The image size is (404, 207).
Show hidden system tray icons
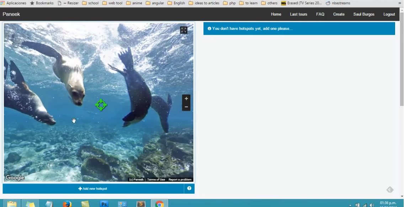point(350,205)
